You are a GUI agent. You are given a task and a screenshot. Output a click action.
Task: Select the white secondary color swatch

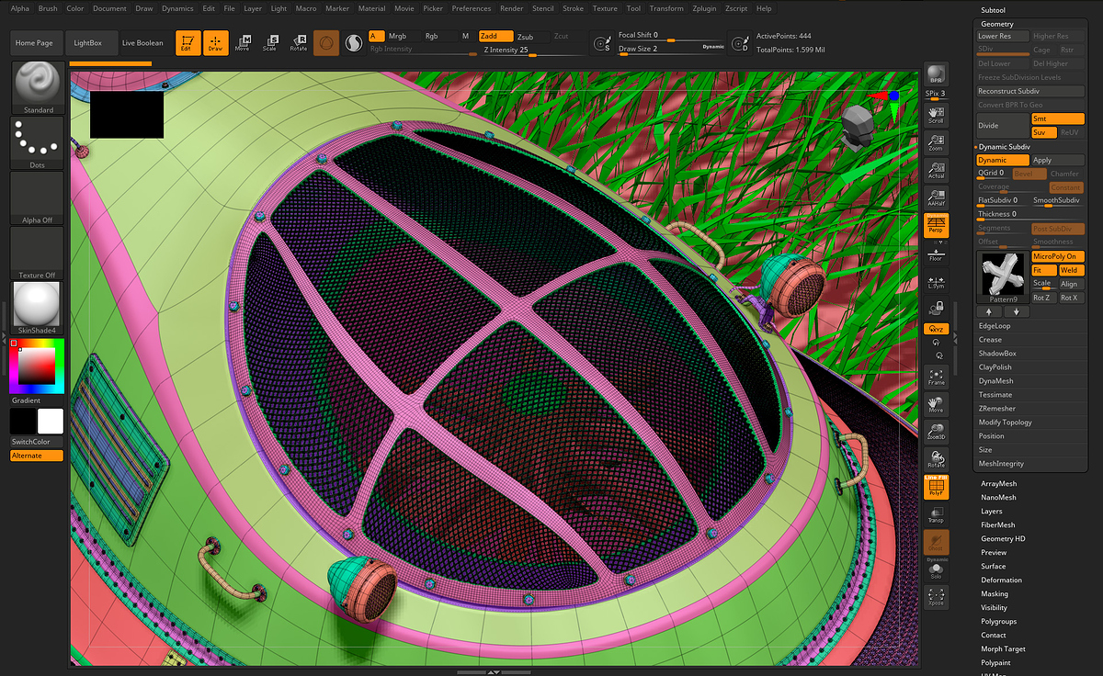tap(51, 422)
